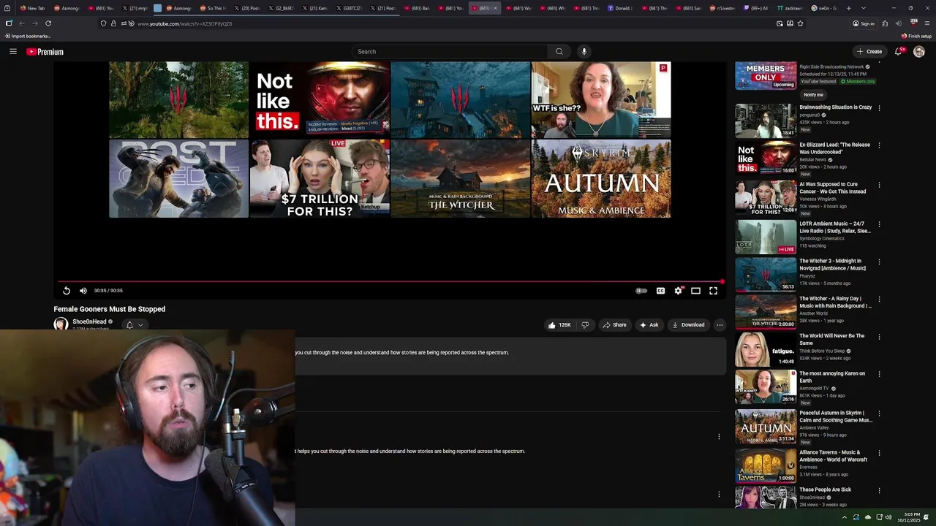Open options for Brainwashing Situation is Crazy
This screenshot has height=526, width=936.
[879, 107]
